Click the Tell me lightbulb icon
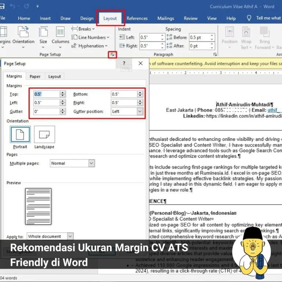The image size is (282, 282). point(249,18)
